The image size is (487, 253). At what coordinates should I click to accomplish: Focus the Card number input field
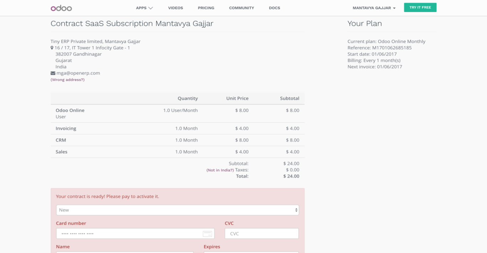[136, 233]
